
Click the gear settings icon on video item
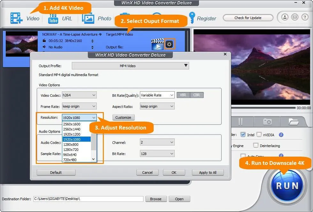(170, 44)
